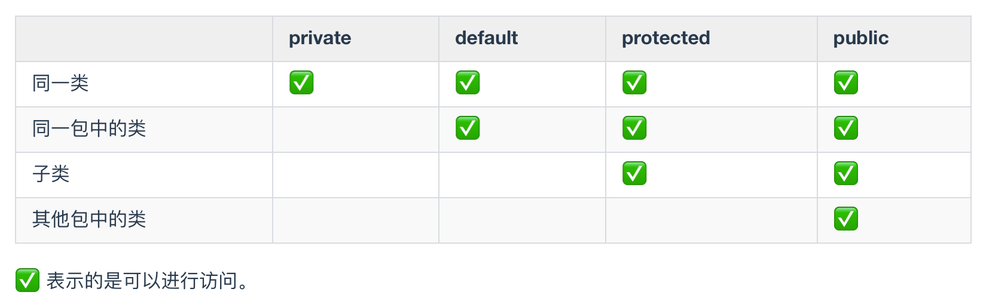Select the default column header
The image size is (983, 301).
486,38
